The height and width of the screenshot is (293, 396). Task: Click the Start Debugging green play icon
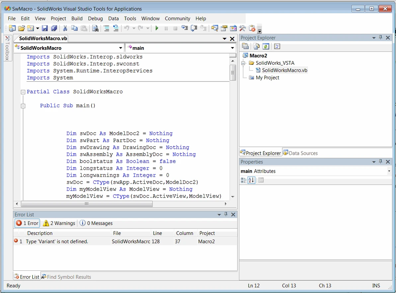157,28
